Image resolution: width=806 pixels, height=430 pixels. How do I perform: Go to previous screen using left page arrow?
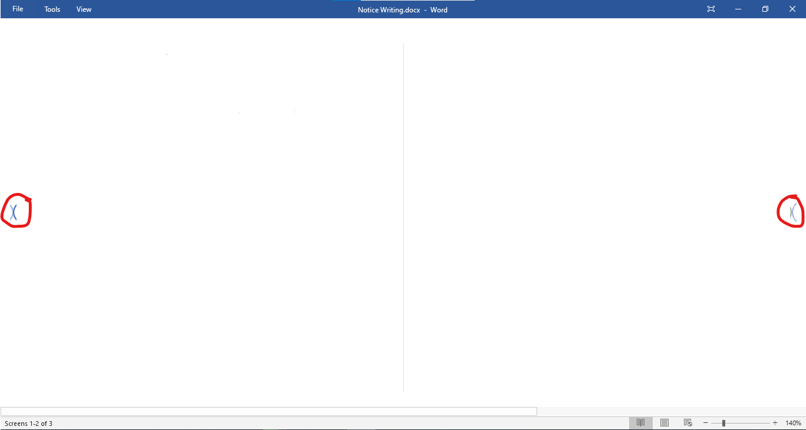(x=14, y=211)
